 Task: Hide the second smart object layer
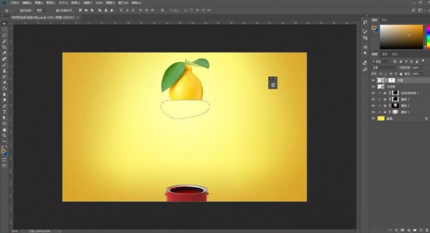point(373,87)
